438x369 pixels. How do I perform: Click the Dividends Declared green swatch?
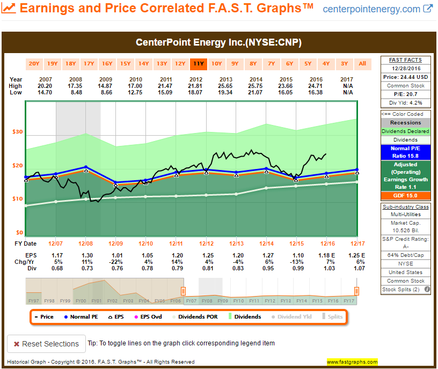click(x=406, y=131)
